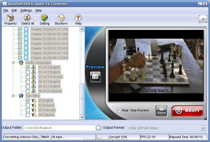Uncheck 01 English subtitle checkbox
The height and width of the screenshot is (142, 210).
point(28,100)
